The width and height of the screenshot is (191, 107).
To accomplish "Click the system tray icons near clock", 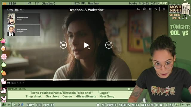I will coord(178,105).
